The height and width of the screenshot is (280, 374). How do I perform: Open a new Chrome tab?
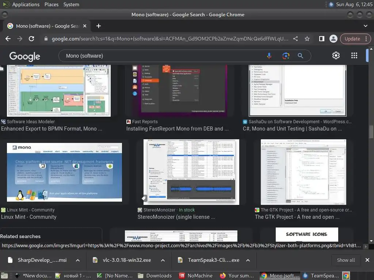tap(99, 26)
